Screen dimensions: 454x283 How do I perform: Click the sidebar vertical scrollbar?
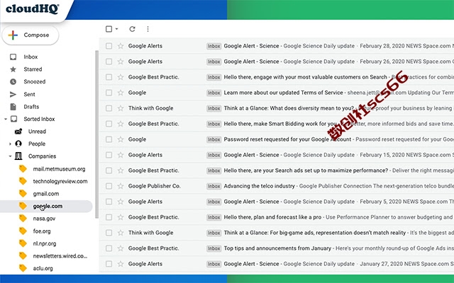pyautogui.click(x=96, y=134)
